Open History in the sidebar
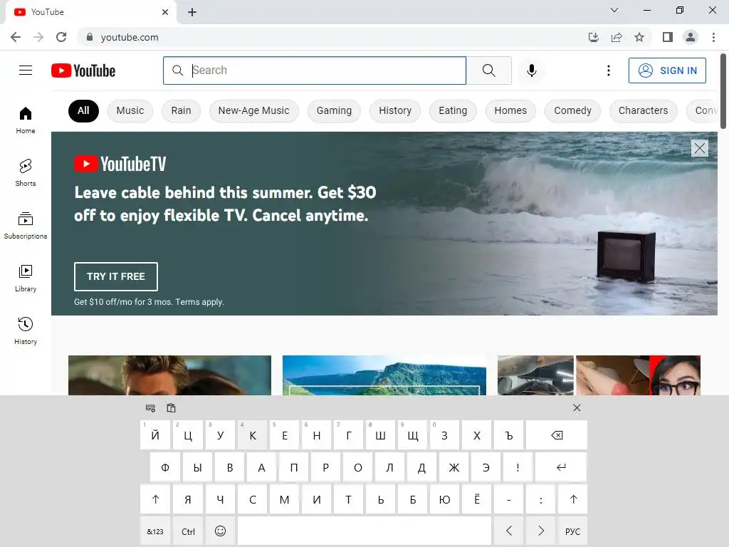Image resolution: width=729 pixels, height=547 pixels. point(26,330)
